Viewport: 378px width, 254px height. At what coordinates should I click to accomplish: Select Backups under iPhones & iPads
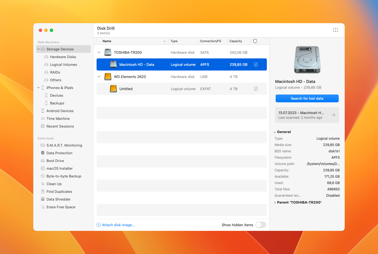click(x=57, y=103)
